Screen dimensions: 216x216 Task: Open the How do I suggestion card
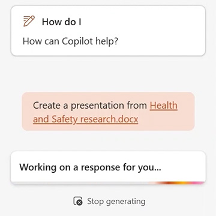coord(108,31)
